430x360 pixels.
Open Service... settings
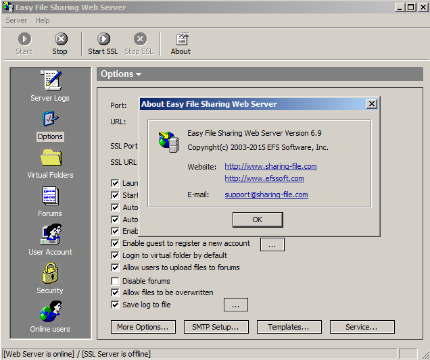362,327
